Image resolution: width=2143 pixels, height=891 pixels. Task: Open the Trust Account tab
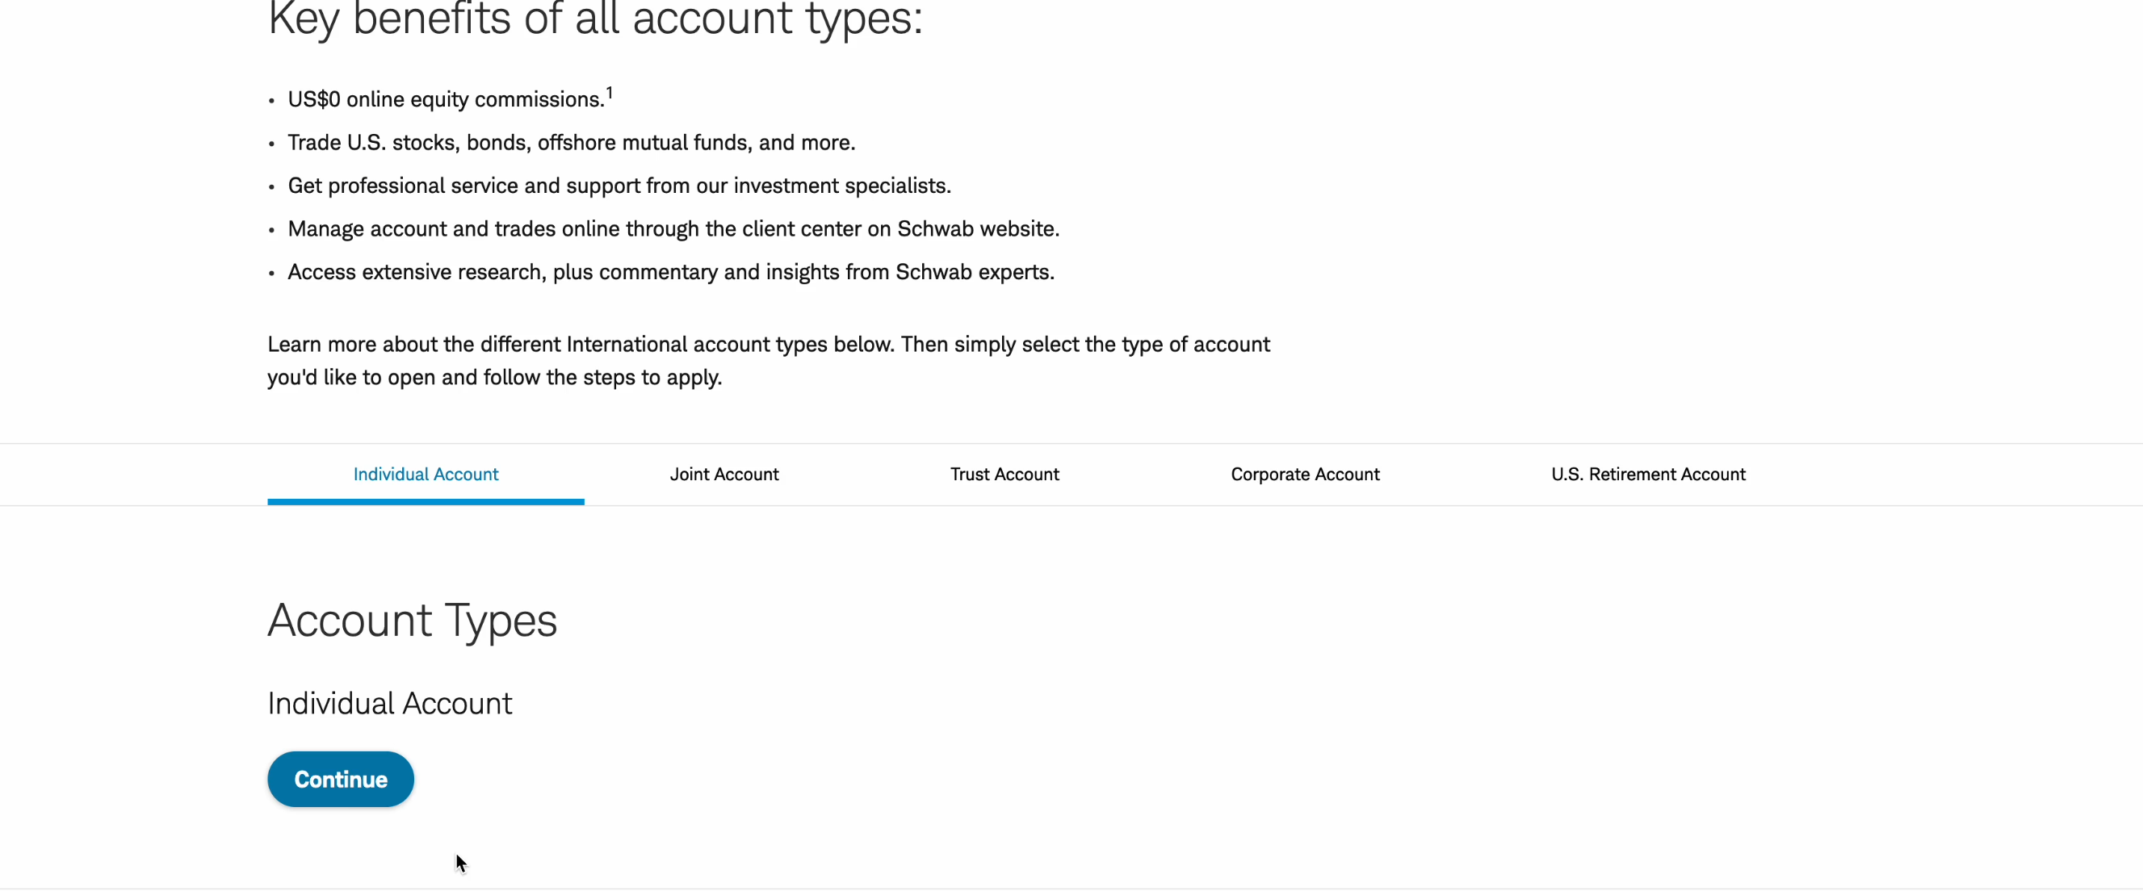[x=1004, y=474]
